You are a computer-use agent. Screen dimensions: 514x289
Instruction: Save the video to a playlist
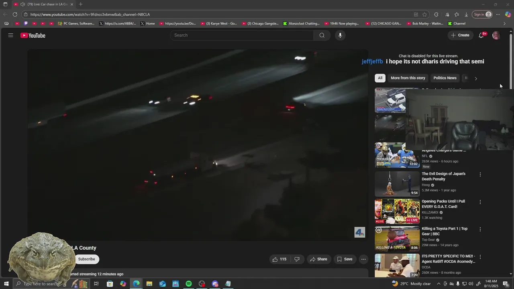pos(345,259)
